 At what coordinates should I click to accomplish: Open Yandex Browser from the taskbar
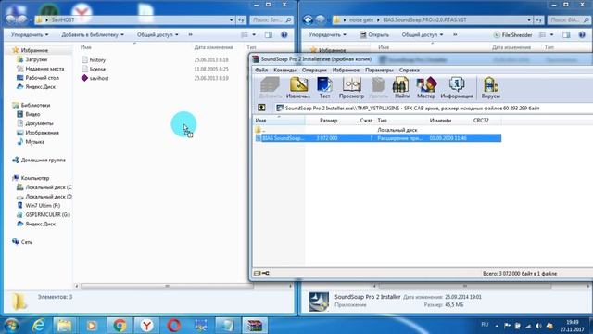point(146,326)
